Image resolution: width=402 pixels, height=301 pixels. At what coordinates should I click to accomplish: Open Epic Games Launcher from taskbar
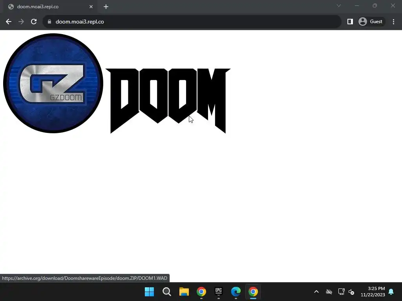coord(218,292)
